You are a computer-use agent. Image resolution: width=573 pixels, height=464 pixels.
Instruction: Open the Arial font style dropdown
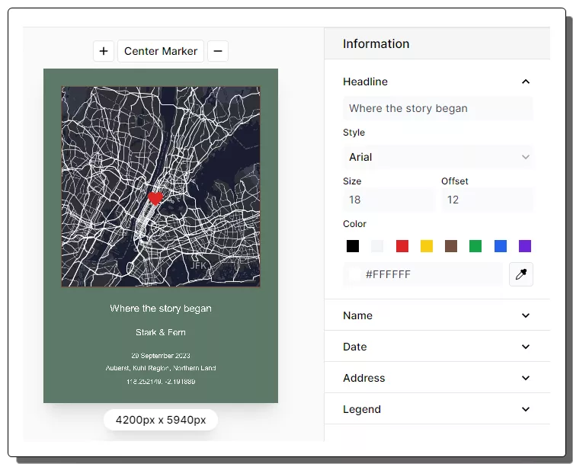[437, 157]
